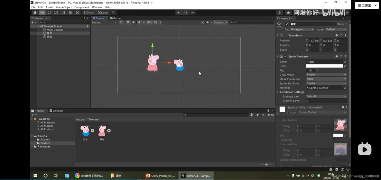
Task: Toggle the scene grid icon
Action: pos(155,22)
